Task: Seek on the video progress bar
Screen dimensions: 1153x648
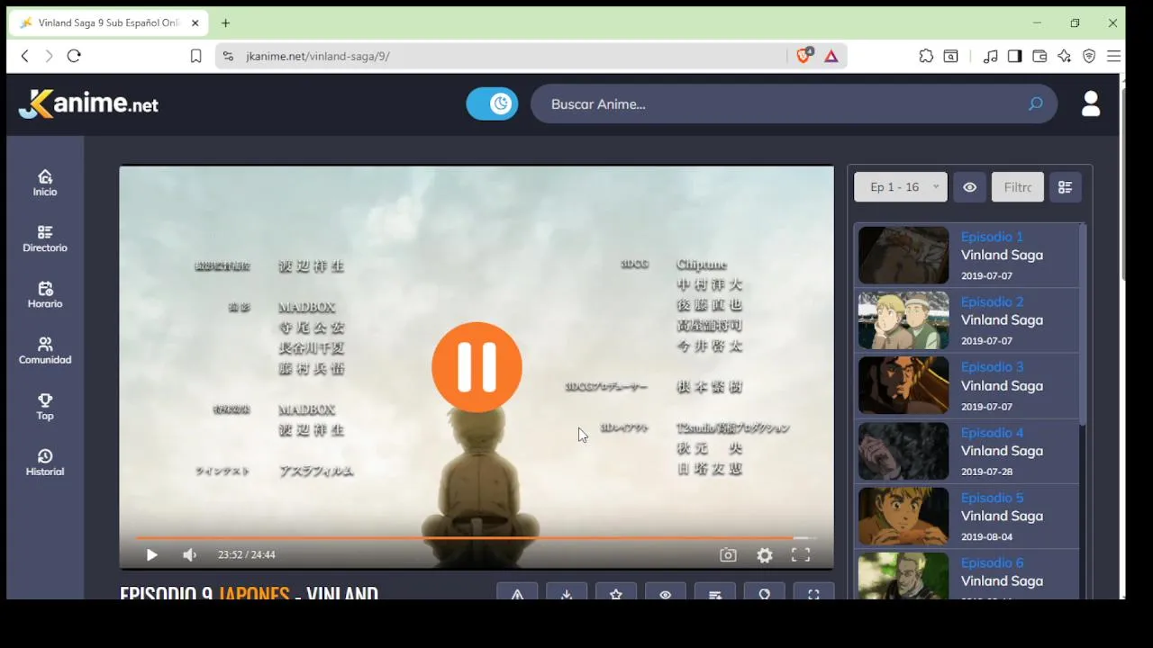Action: click(477, 538)
